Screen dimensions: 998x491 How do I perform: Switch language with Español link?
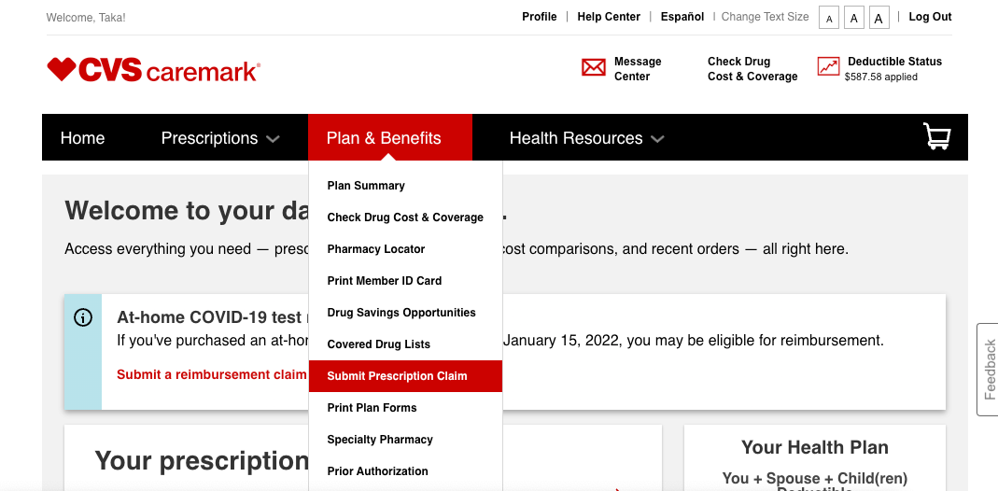pyautogui.click(x=682, y=17)
